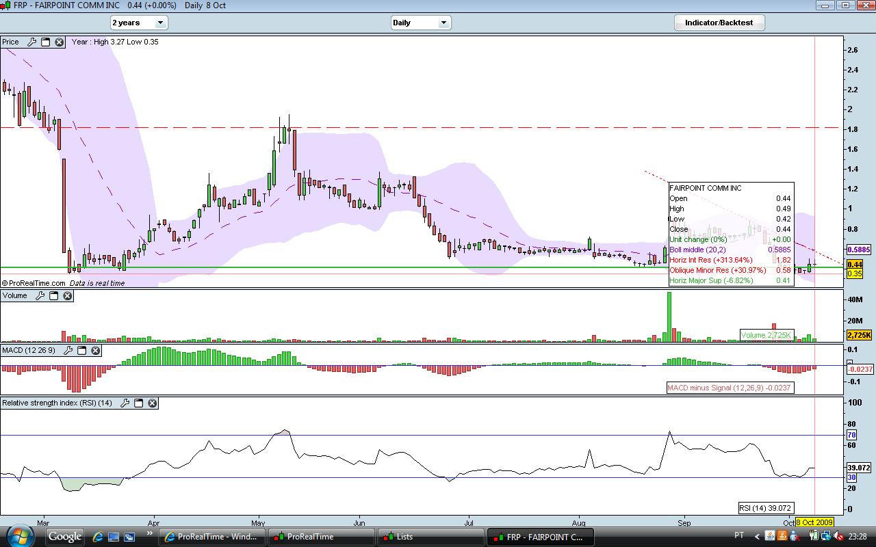This screenshot has width=876, height=547.
Task: Maximize the MACD panel
Action: coord(81,350)
